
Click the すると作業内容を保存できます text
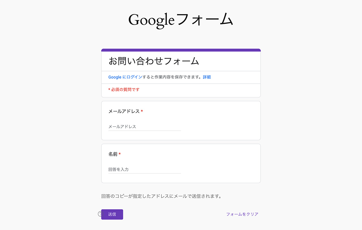[171, 77]
